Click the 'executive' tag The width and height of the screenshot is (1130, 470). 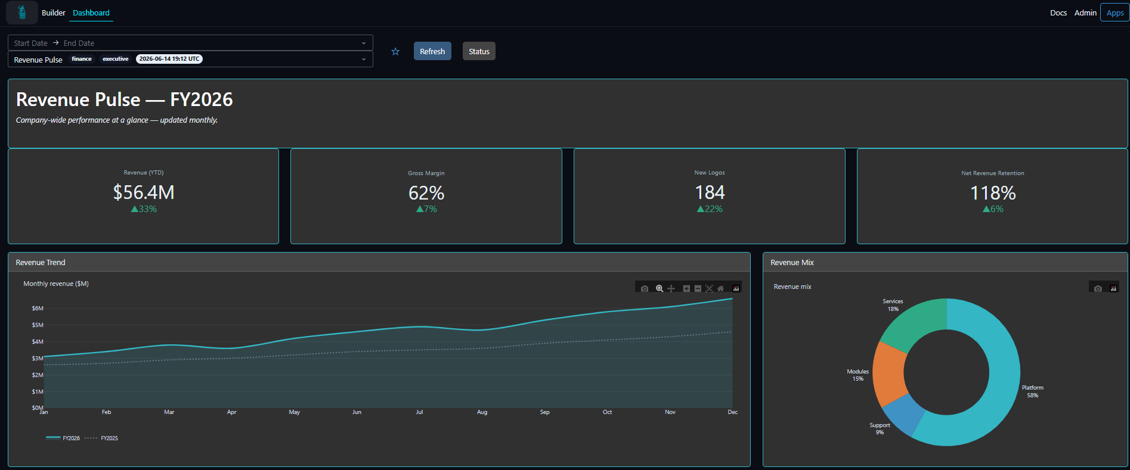tap(115, 59)
